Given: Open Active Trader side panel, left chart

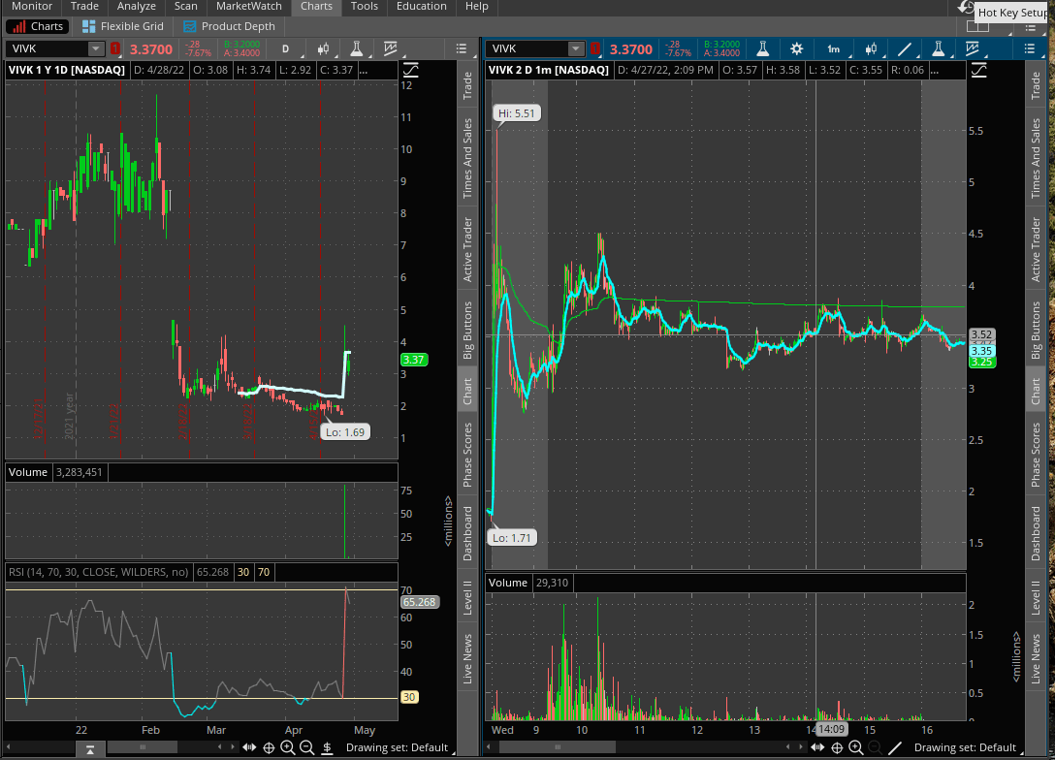Looking at the screenshot, I should point(467,249).
